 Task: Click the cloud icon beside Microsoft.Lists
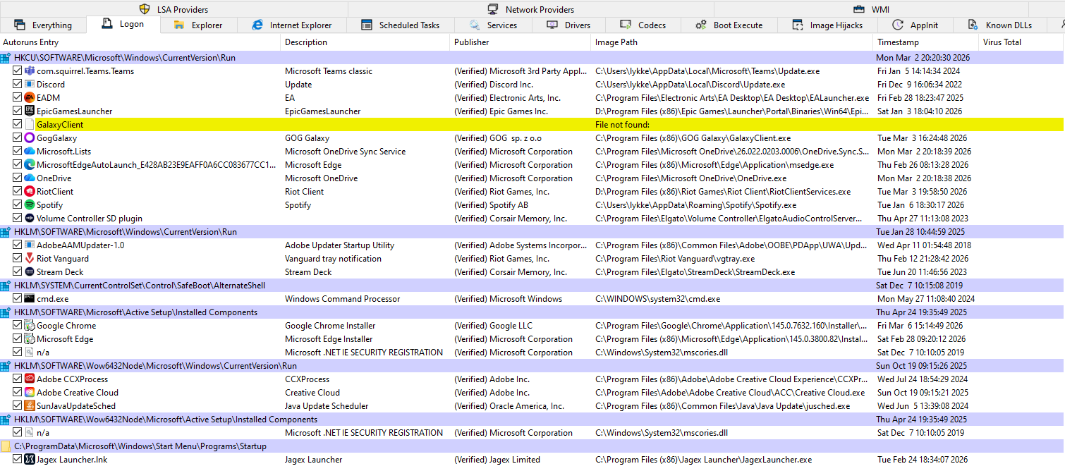[x=30, y=152]
